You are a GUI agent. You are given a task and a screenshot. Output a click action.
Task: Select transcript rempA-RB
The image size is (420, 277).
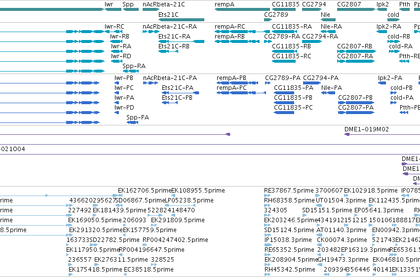[229, 36]
